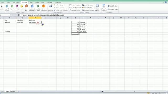Expand the Error Checking dropdown arrow
The width and height of the screenshot is (168, 94).
[93, 8]
